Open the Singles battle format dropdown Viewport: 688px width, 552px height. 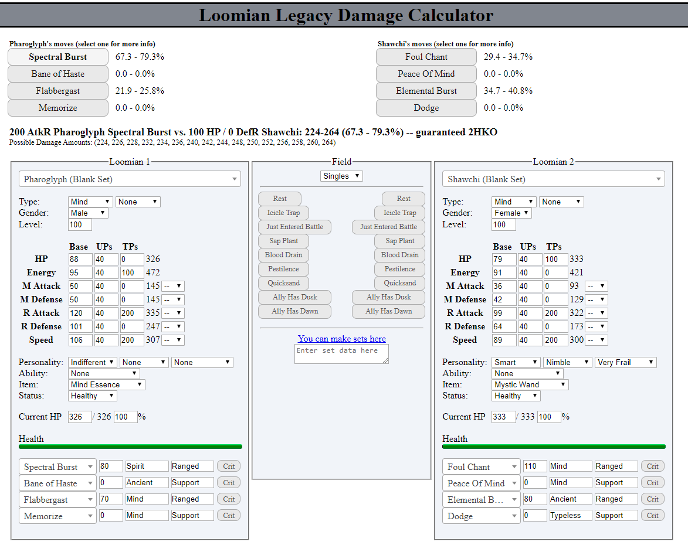tap(341, 176)
